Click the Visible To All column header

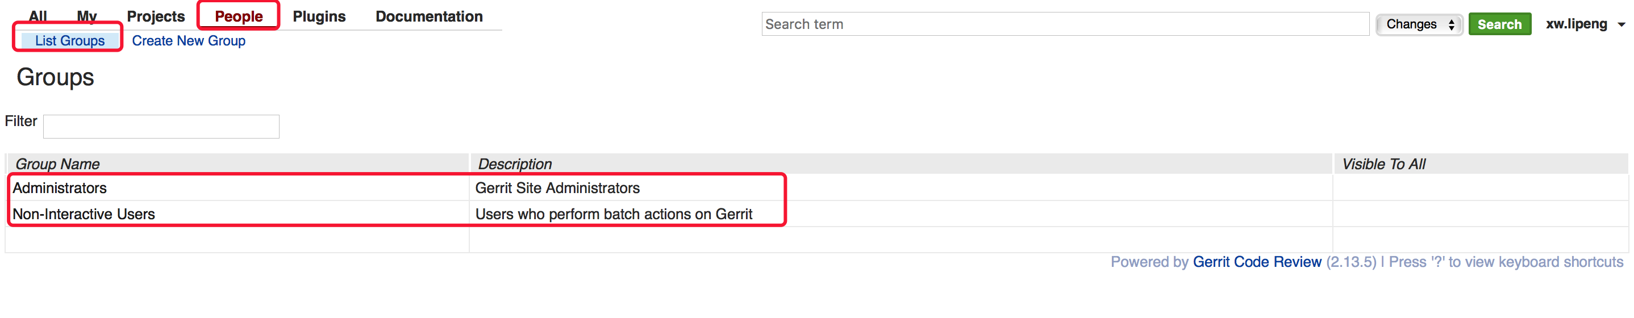point(1383,164)
